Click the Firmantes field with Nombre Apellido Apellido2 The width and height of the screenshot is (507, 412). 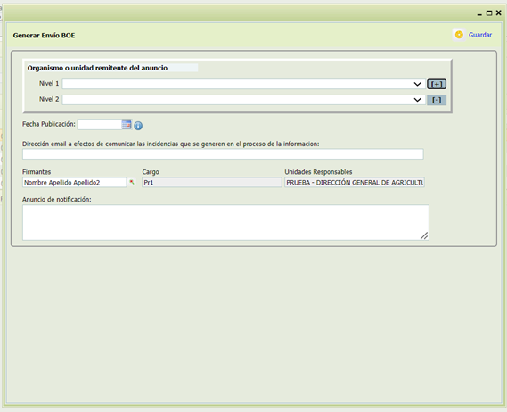[74, 183]
